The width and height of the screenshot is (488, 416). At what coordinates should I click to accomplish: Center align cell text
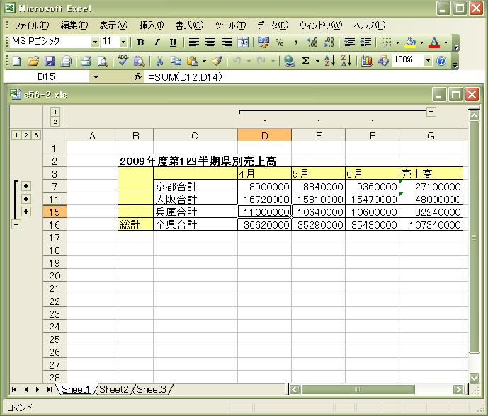210,42
